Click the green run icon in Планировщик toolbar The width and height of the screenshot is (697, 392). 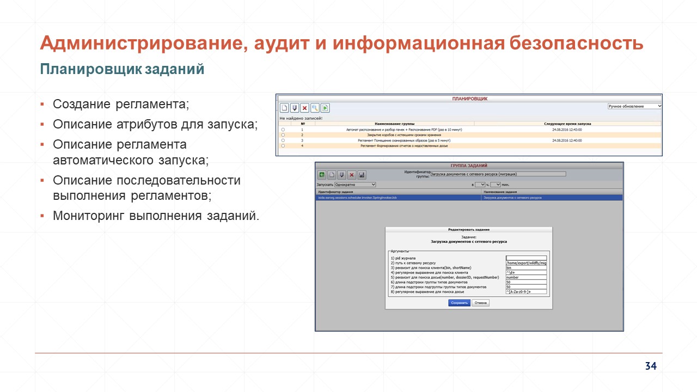(x=325, y=108)
